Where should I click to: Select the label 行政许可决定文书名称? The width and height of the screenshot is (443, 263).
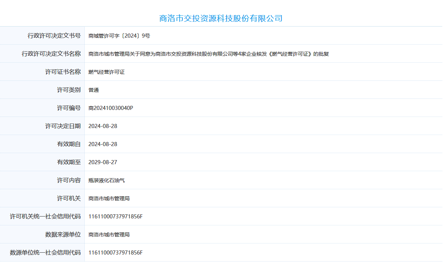pyautogui.click(x=51, y=54)
